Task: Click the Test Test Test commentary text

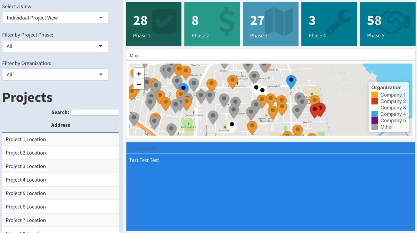Action: coord(144,160)
